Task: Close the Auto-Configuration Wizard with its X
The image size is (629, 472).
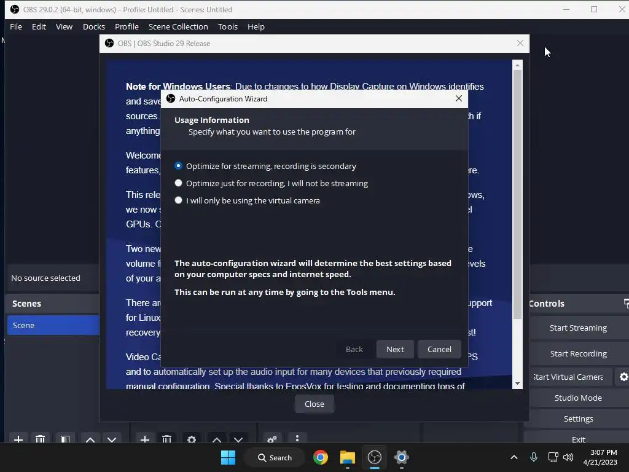Action: (x=459, y=98)
